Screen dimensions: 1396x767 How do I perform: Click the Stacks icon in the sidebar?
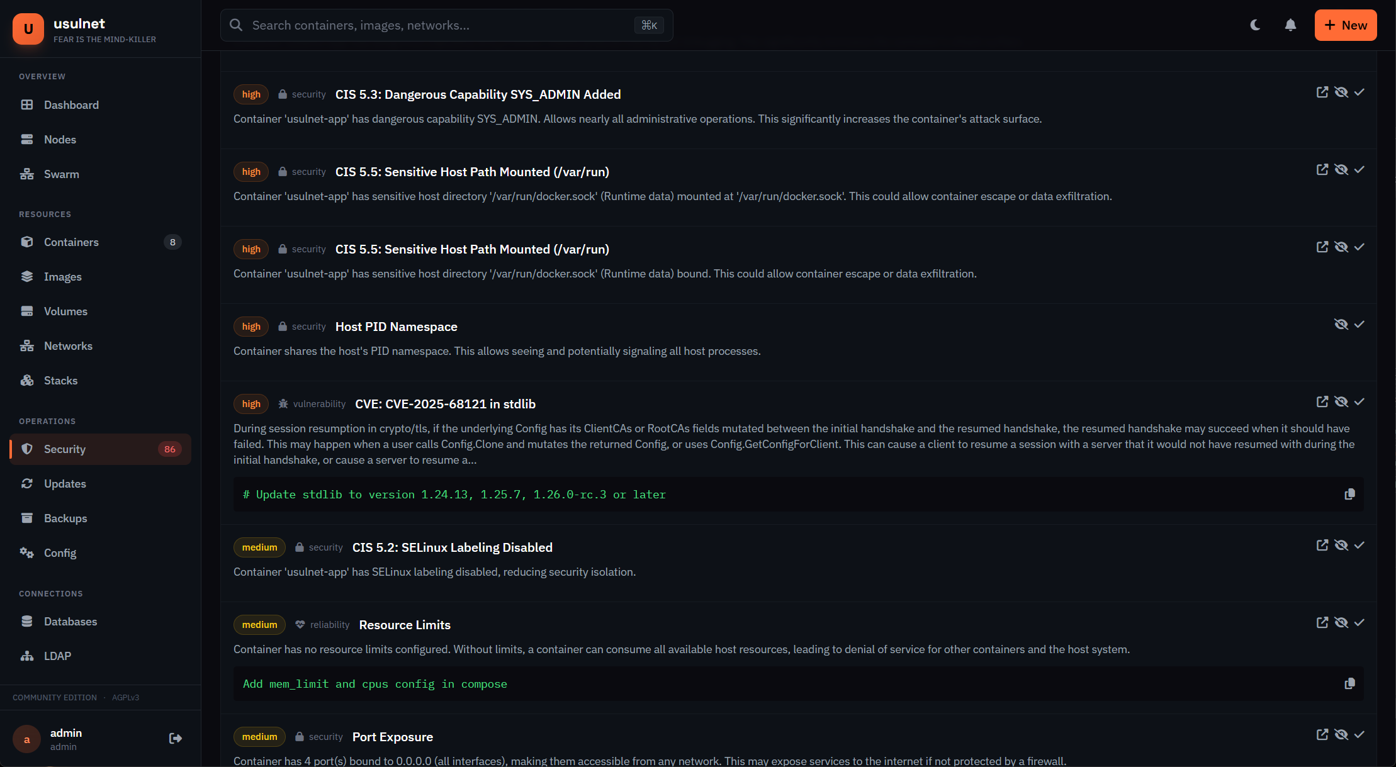(x=28, y=380)
